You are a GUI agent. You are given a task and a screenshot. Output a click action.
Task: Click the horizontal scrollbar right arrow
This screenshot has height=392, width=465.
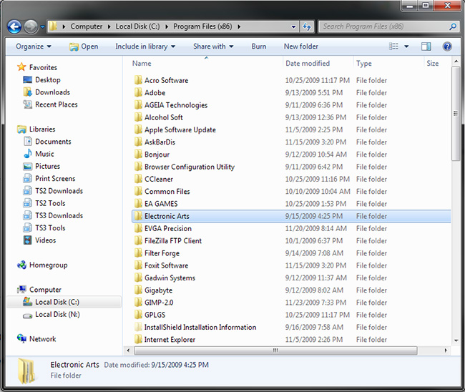446,351
